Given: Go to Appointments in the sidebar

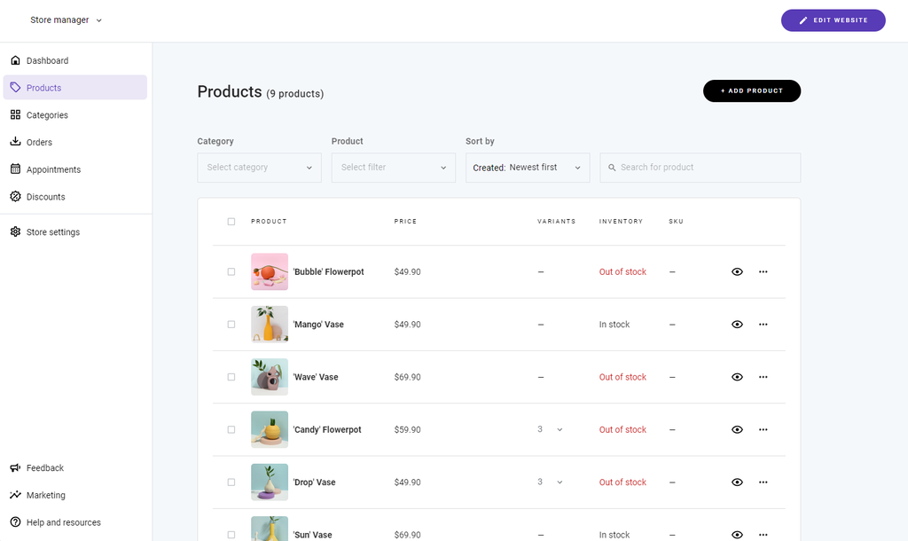Looking at the screenshot, I should point(53,169).
